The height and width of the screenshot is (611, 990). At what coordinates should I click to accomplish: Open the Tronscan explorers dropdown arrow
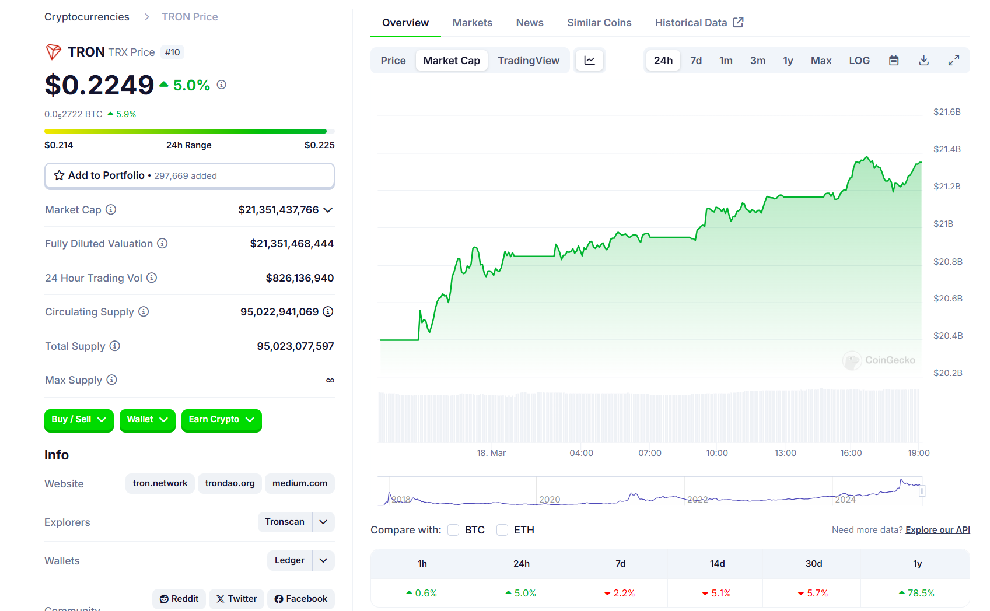click(323, 522)
